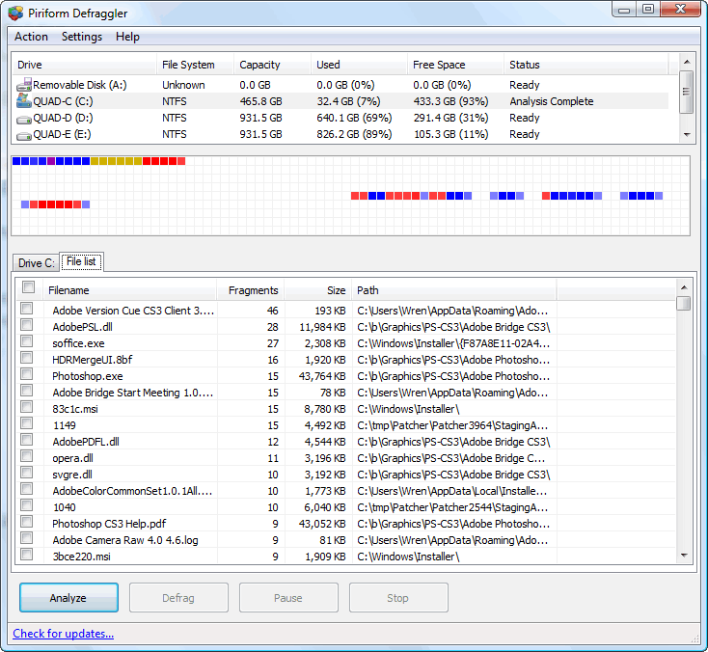
Task: Click the '826.2 GB (89%)' used value
Action: (354, 134)
